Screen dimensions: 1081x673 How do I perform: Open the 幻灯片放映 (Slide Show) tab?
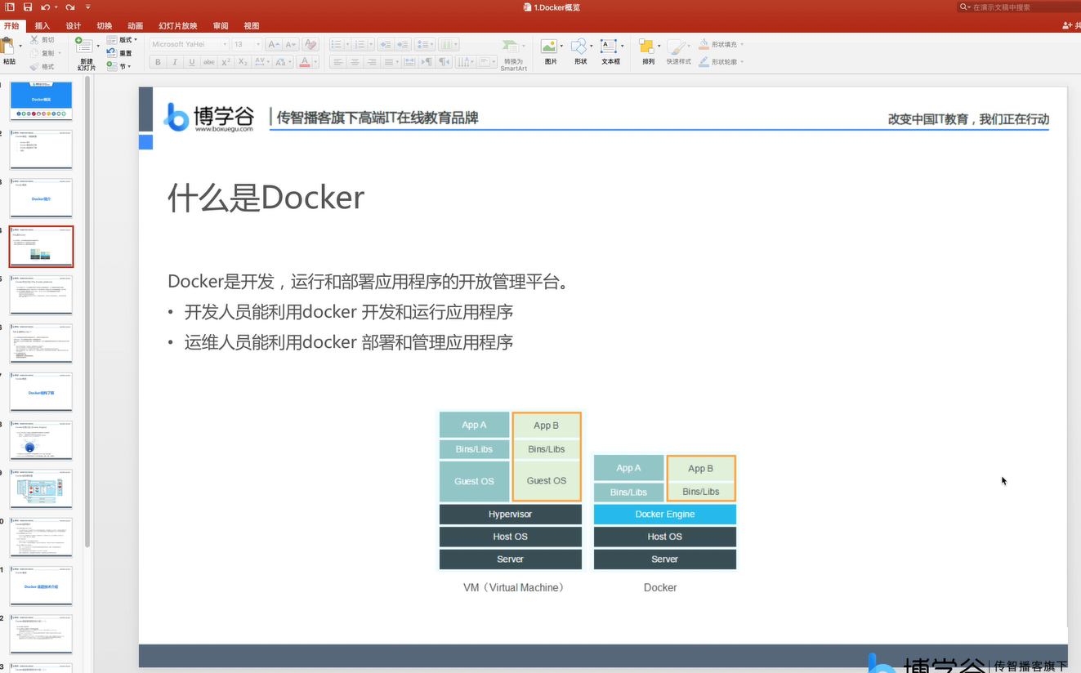click(x=178, y=25)
